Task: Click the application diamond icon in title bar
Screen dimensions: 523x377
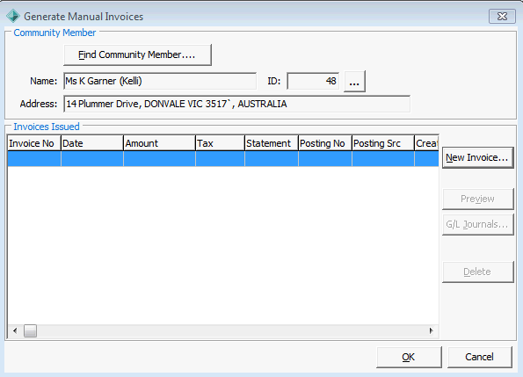Action: (13, 16)
